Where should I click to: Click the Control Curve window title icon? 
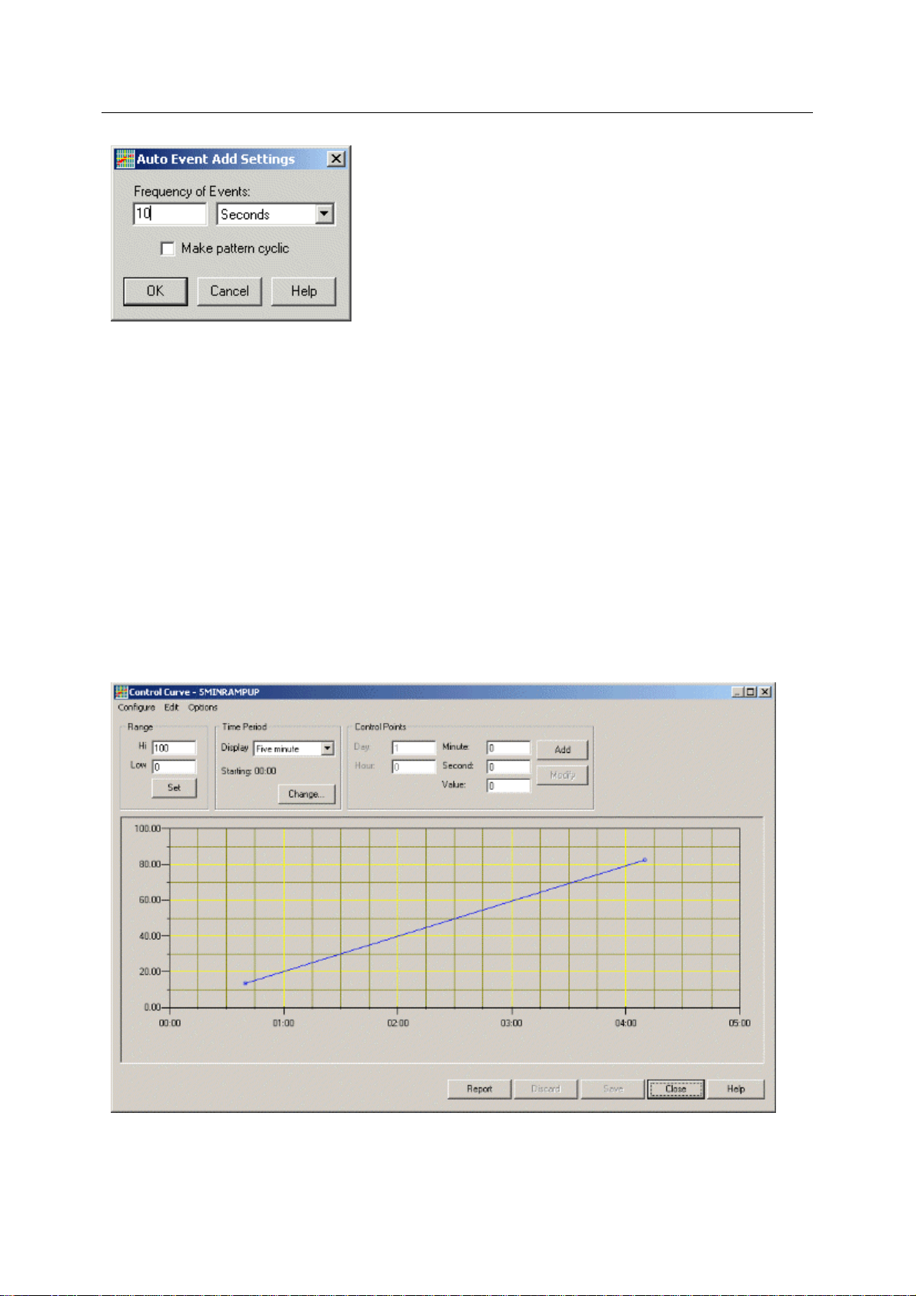121,691
